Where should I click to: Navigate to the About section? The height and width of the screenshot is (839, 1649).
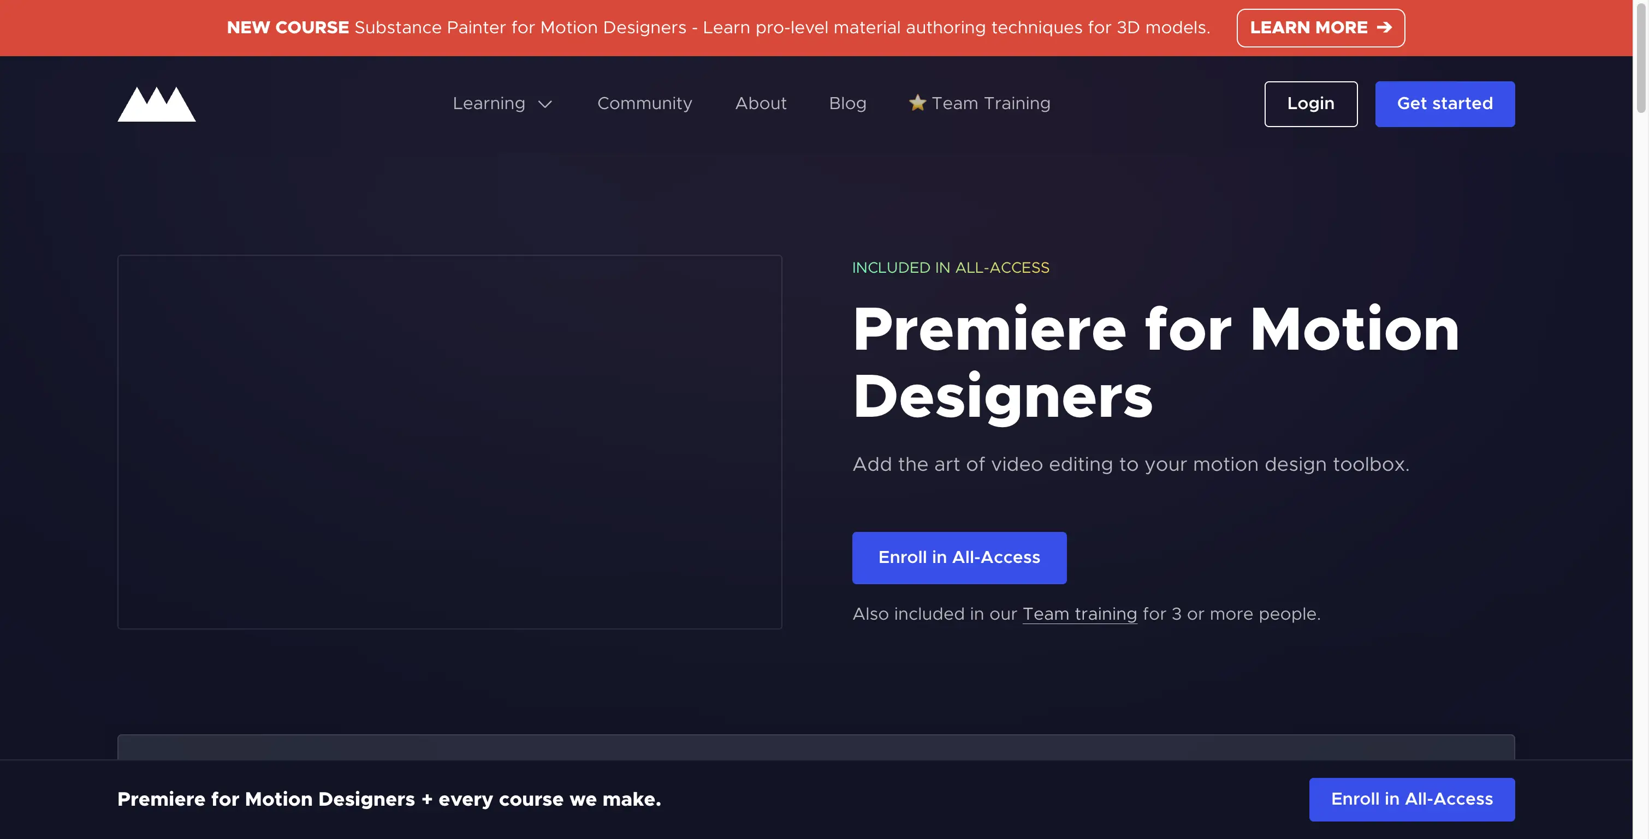[x=761, y=104]
